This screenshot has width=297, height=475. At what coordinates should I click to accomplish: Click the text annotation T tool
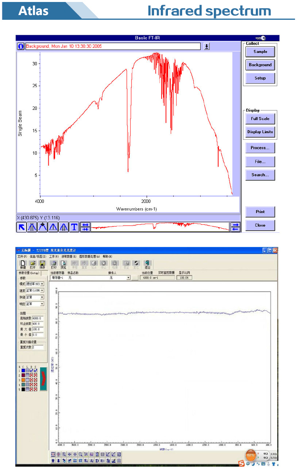(74, 227)
